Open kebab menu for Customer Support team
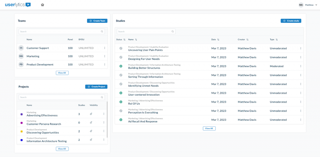Screen dimensions: 320x157 tap(105, 48)
